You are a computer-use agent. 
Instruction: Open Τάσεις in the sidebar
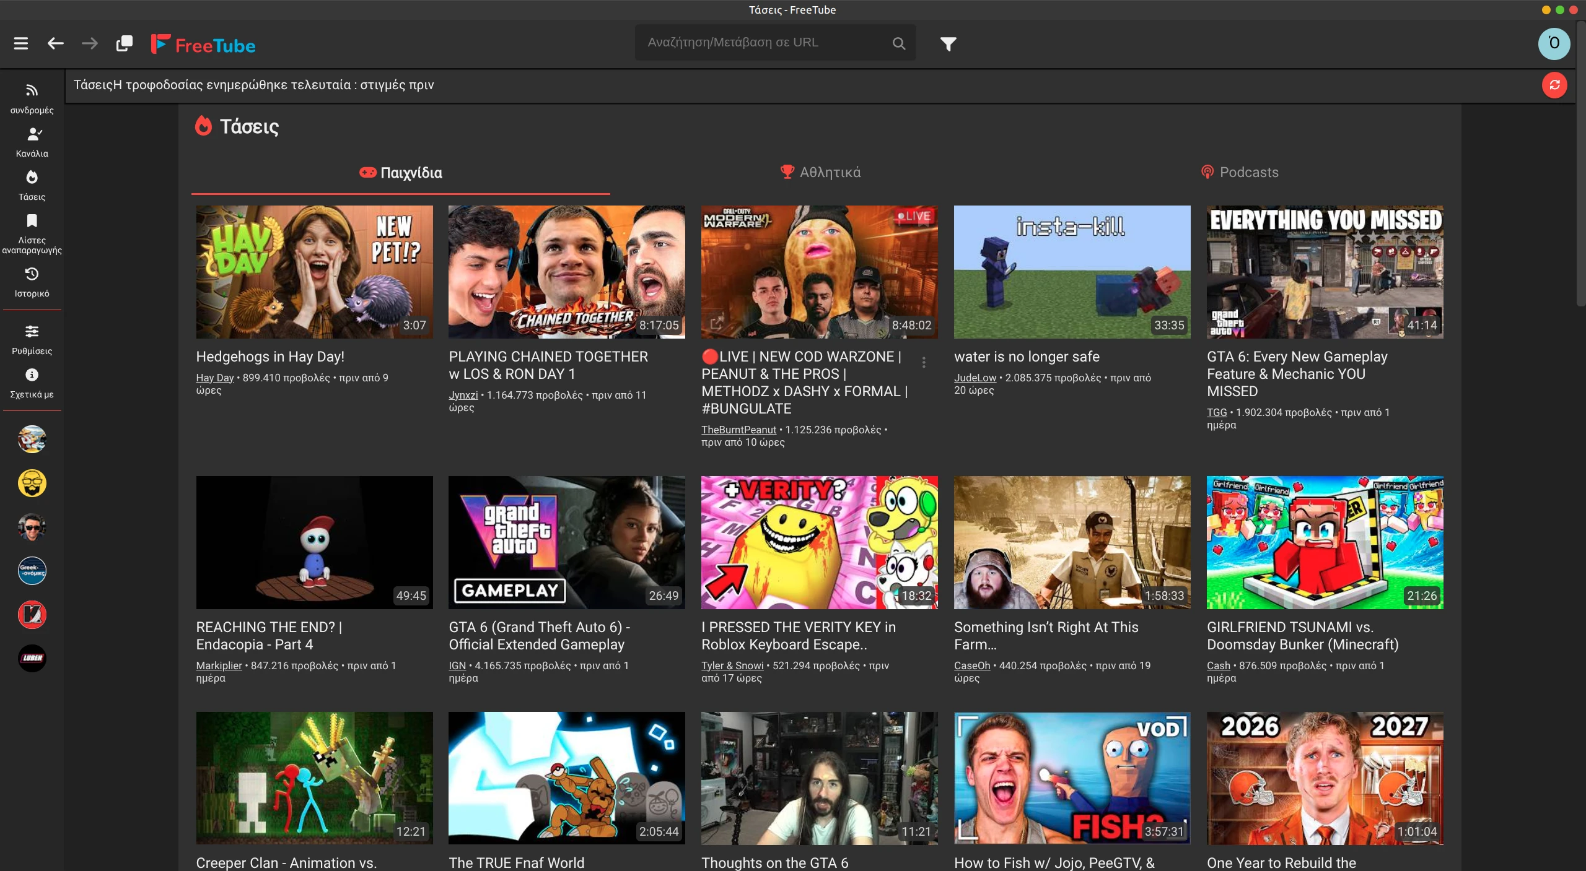32,185
